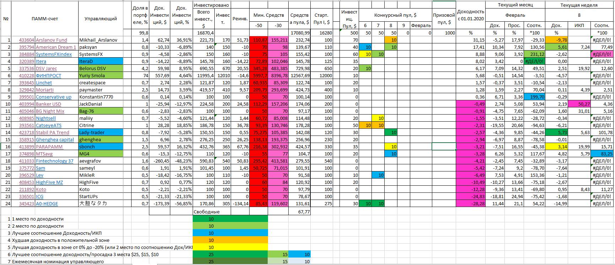Viewport: 615px width, 265px height.
Task: Open account number 410228 link
Action: [27, 76]
